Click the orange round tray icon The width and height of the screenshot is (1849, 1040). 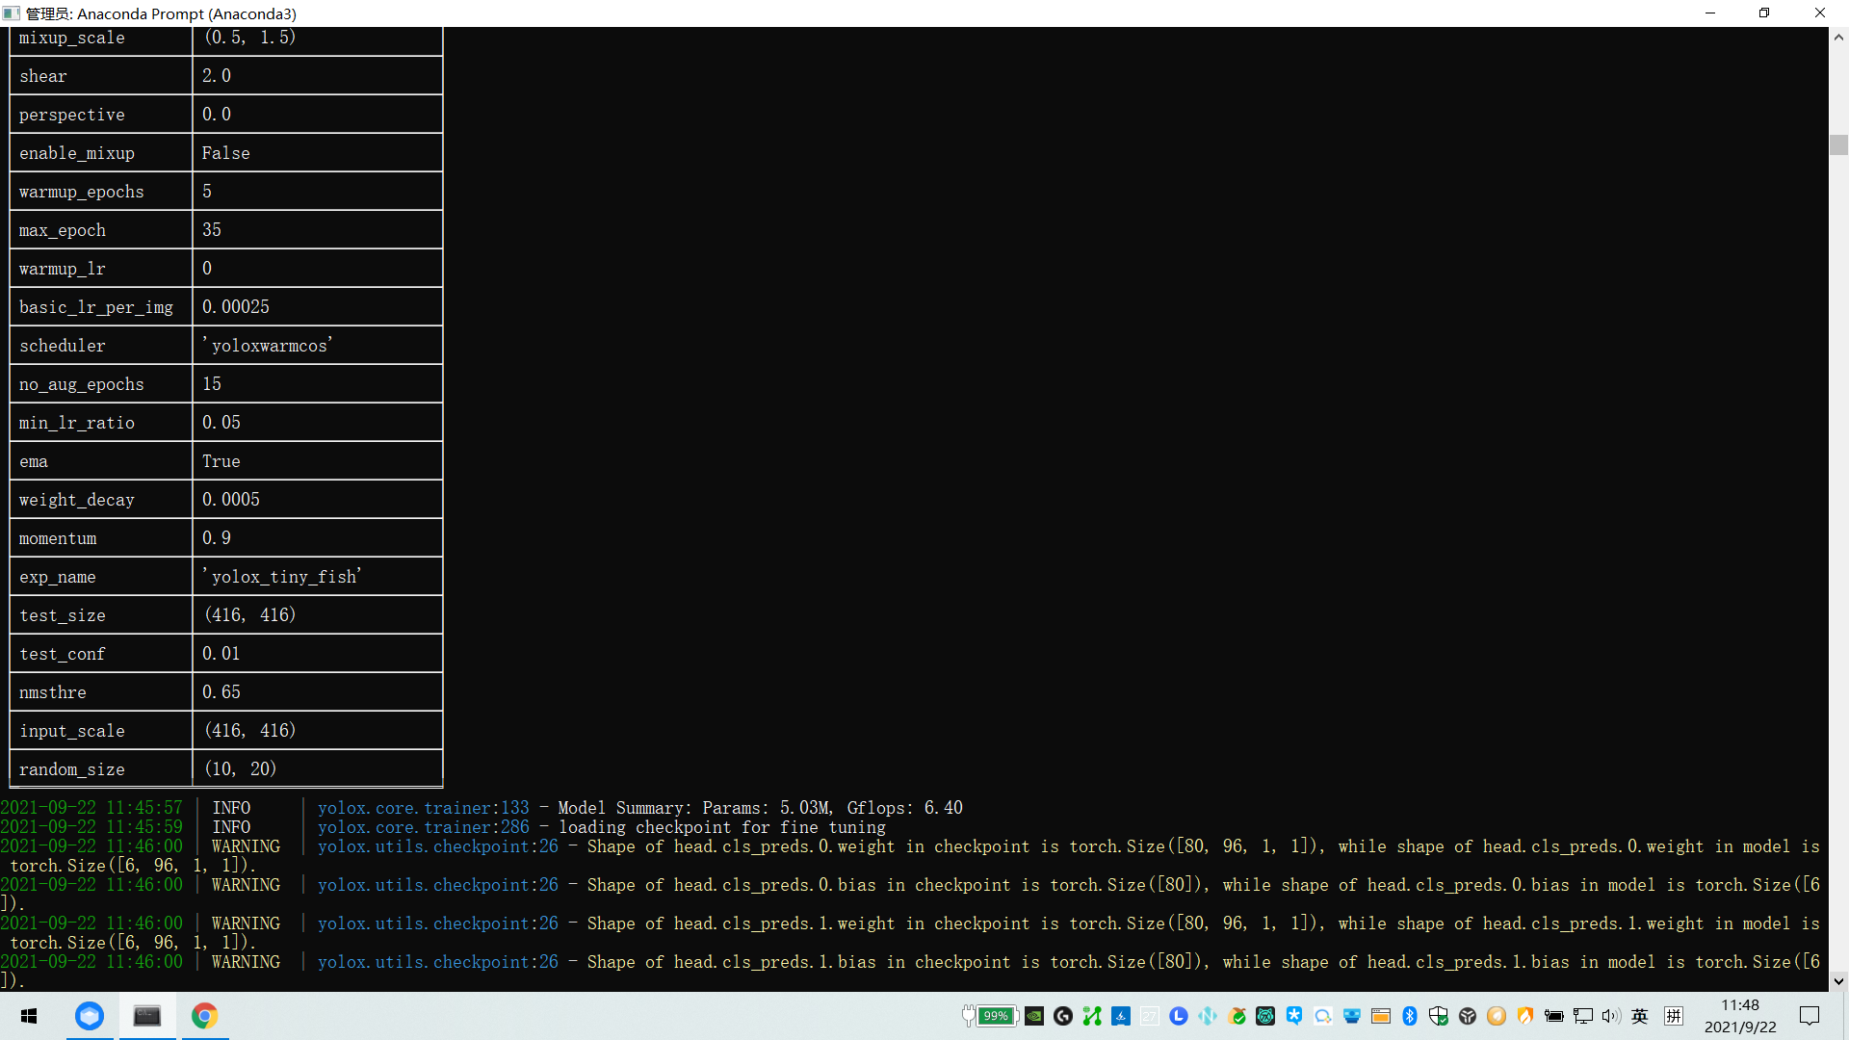[x=1497, y=1016]
